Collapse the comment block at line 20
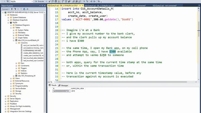201x113 pixels. pyautogui.click(x=60, y=30)
